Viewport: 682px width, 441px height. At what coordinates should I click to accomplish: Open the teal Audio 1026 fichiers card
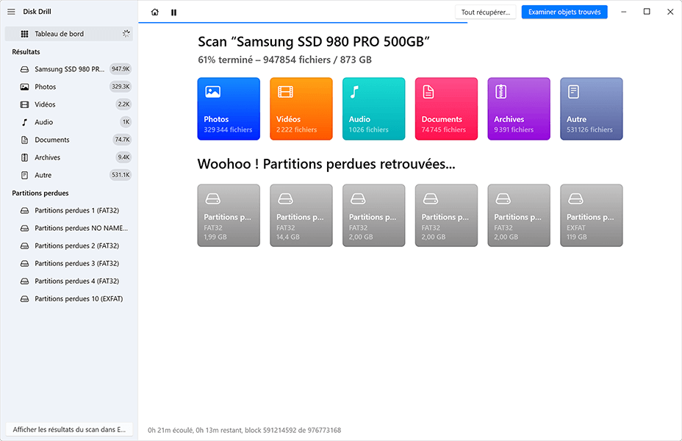coord(373,109)
